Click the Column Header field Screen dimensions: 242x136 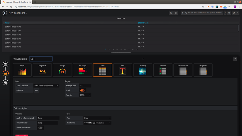tap(47, 123)
